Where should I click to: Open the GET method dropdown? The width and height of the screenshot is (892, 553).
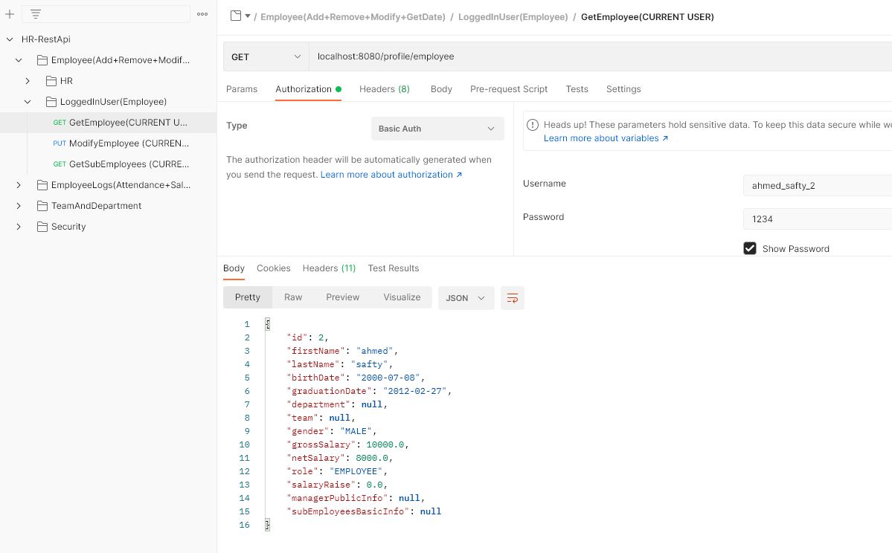click(x=266, y=56)
